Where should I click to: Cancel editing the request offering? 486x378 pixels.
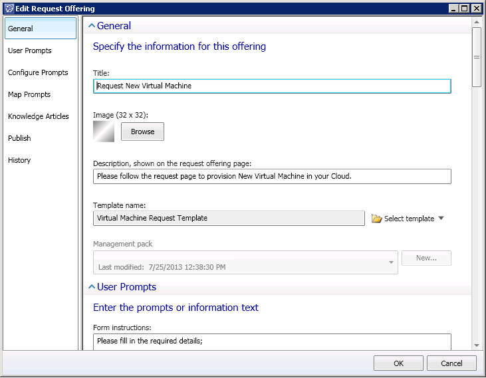point(452,363)
